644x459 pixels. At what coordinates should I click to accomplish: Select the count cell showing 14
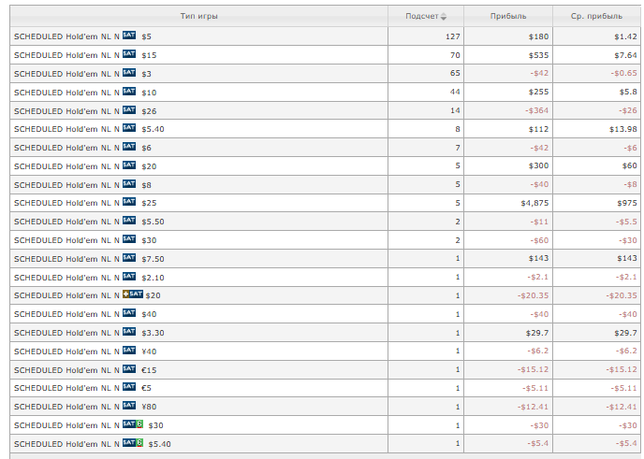426,110
